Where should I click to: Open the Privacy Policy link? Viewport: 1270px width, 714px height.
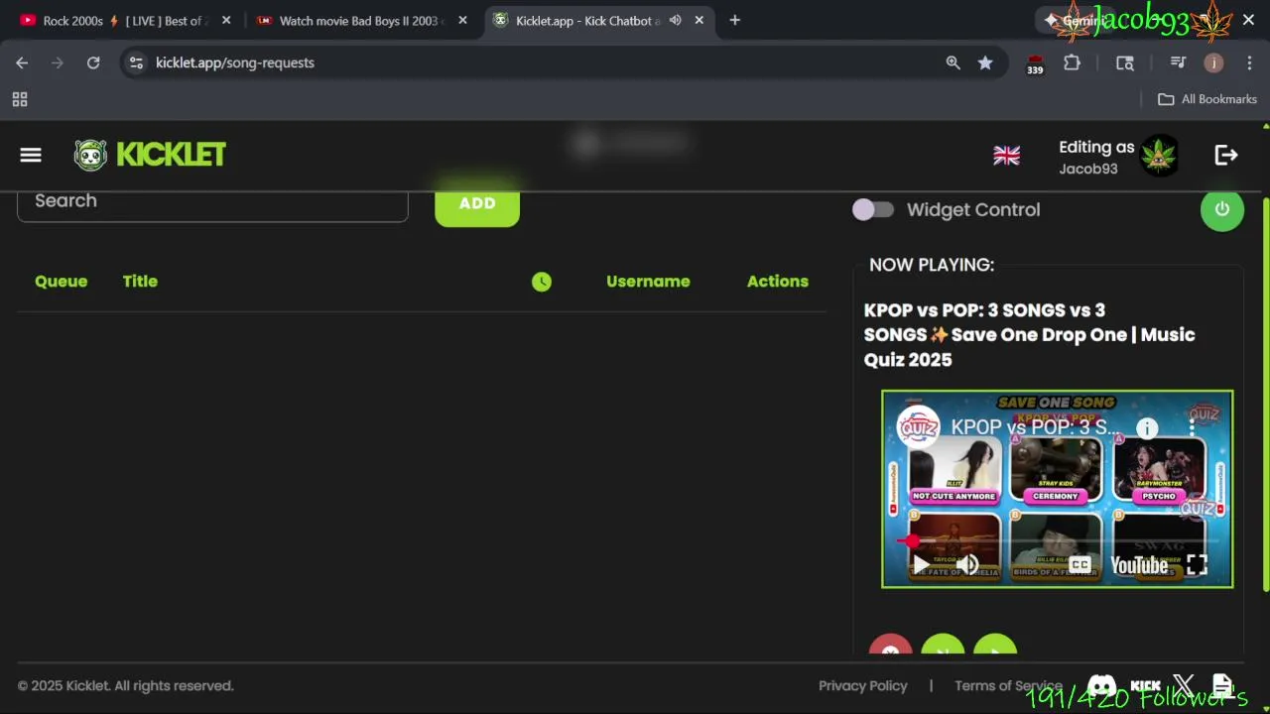[862, 685]
